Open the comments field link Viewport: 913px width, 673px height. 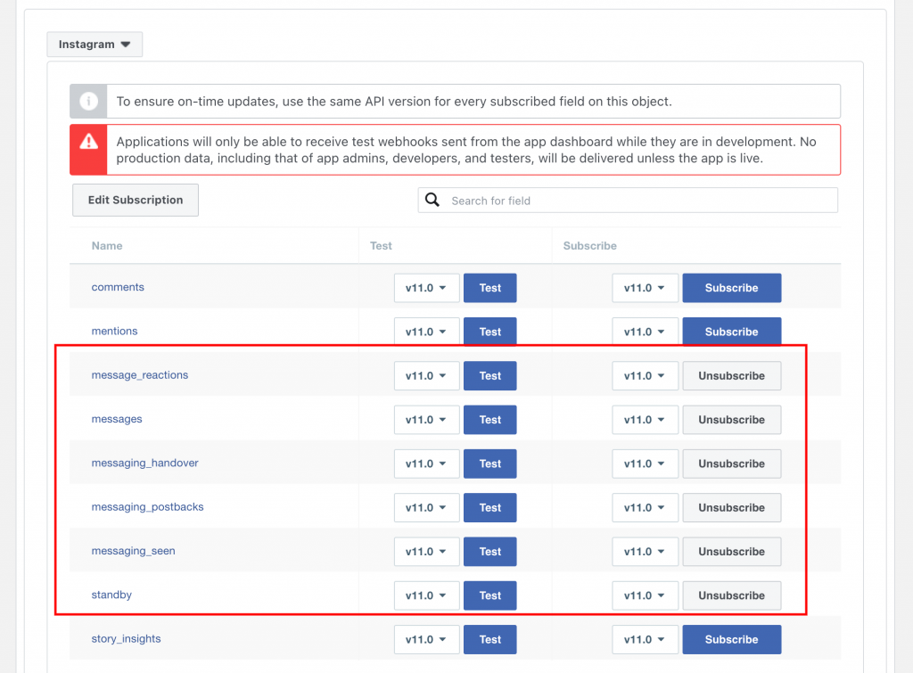click(x=118, y=287)
